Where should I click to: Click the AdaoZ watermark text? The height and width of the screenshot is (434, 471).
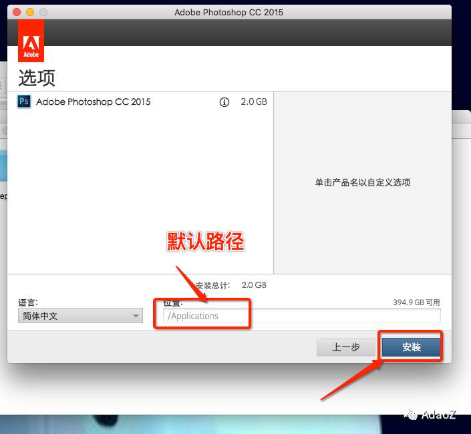438,415
